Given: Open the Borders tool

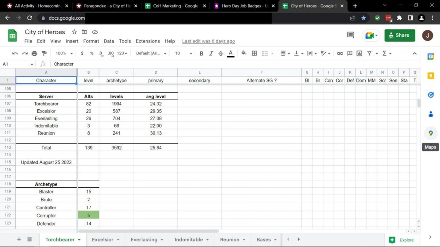Looking at the screenshot, I should click(x=254, y=53).
